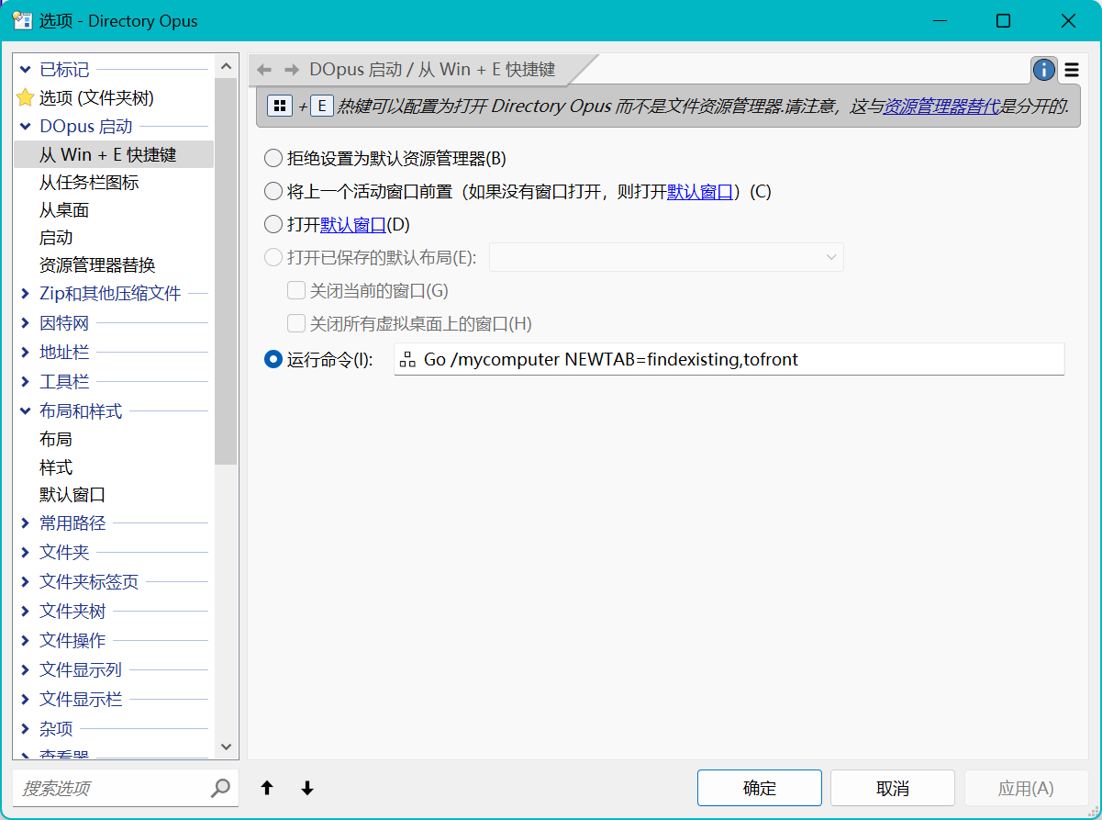Expand the 工具栏 section
This screenshot has width=1102, height=820.
[x=25, y=382]
